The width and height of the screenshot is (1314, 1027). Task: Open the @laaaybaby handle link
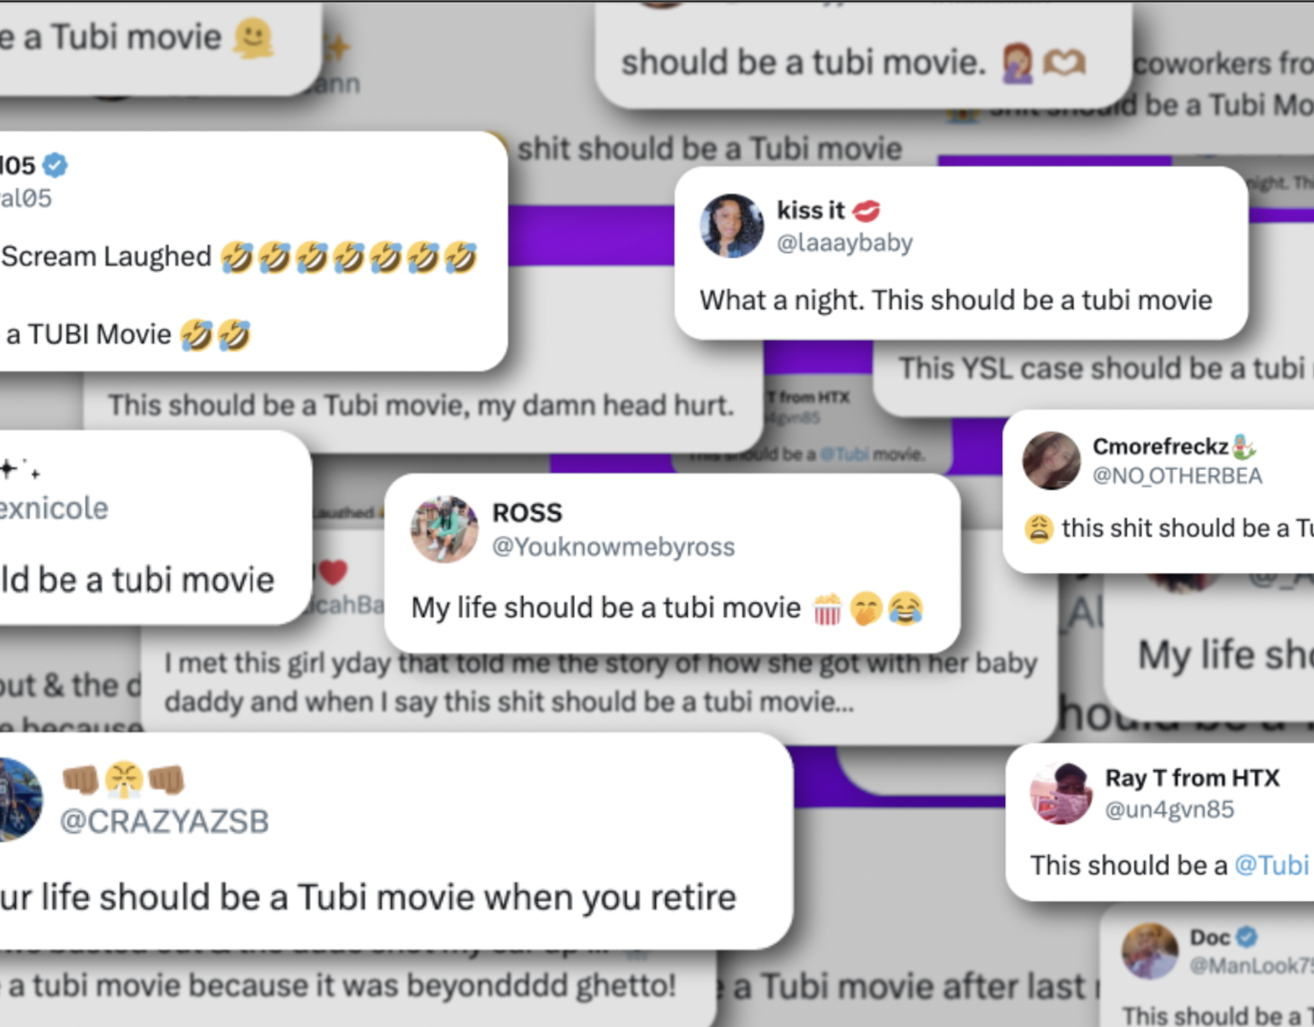coord(845,242)
